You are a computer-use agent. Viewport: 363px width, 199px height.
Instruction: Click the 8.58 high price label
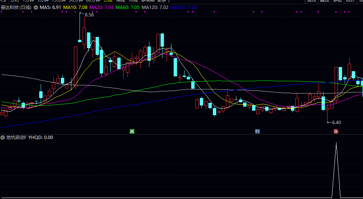click(x=89, y=15)
